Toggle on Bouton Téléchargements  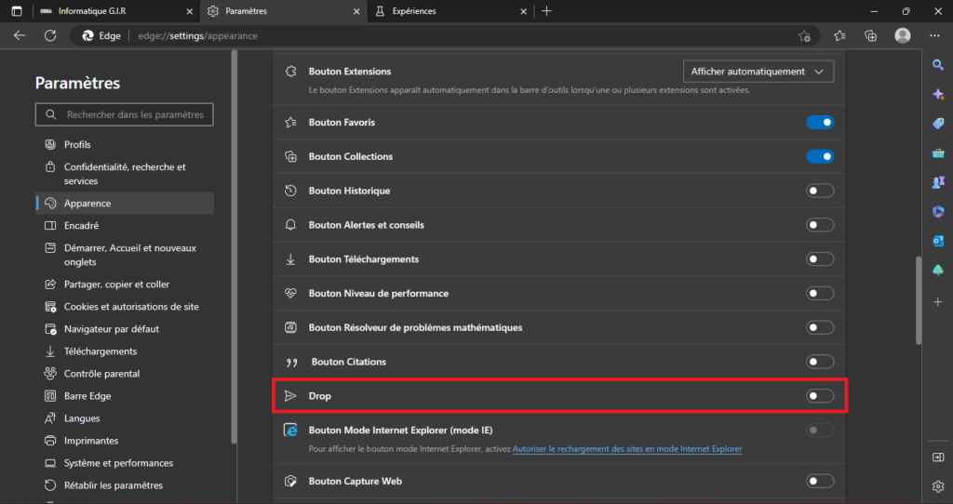(x=820, y=259)
